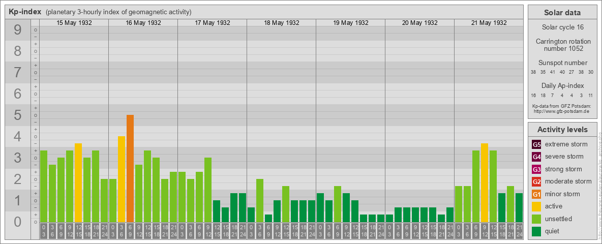Click the 'minor storm' legend label

pos(562,194)
